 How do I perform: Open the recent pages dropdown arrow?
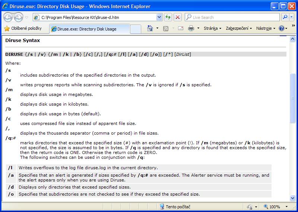[x=27, y=17]
